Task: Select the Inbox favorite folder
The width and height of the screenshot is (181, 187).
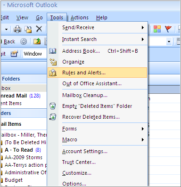Action: 24,88
